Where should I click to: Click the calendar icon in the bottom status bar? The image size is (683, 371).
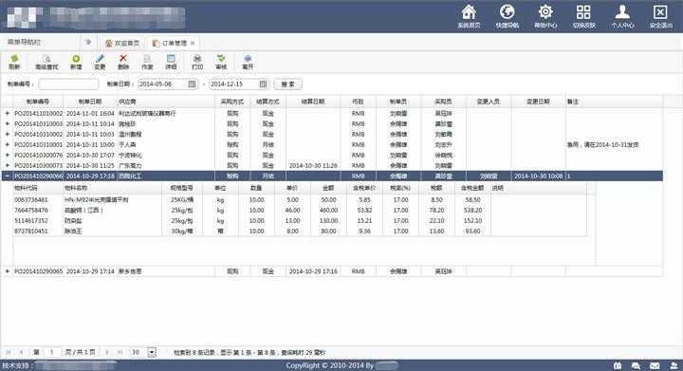(618, 365)
